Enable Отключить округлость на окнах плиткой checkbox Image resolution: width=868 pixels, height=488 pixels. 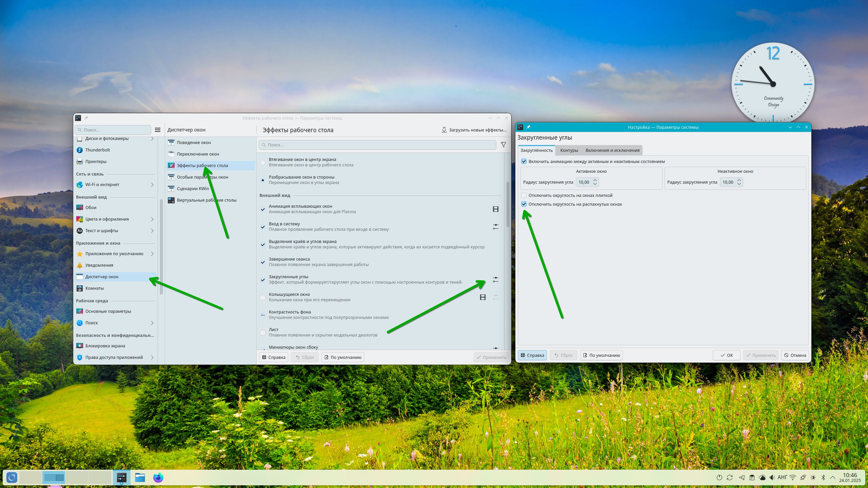(x=524, y=195)
